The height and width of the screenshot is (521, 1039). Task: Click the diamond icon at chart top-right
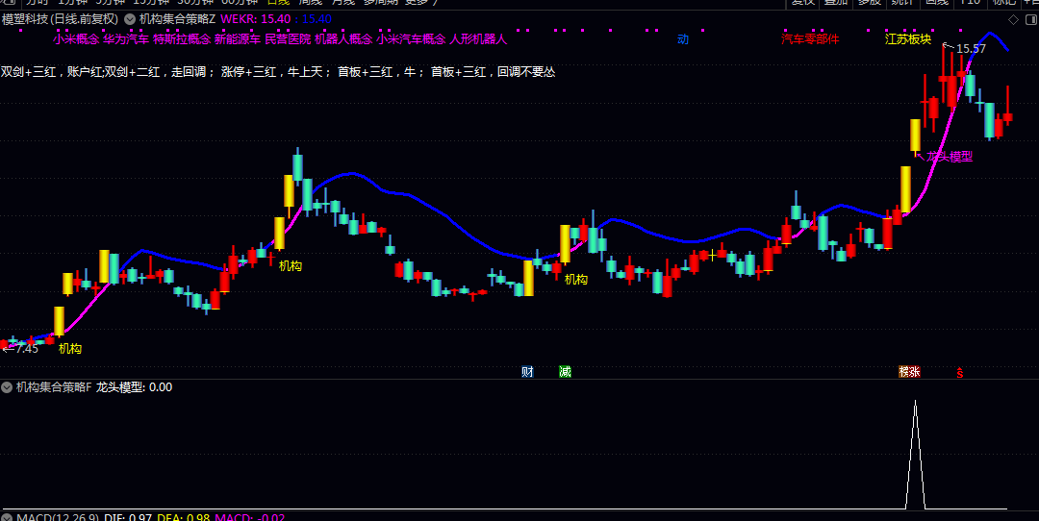pos(1012,19)
